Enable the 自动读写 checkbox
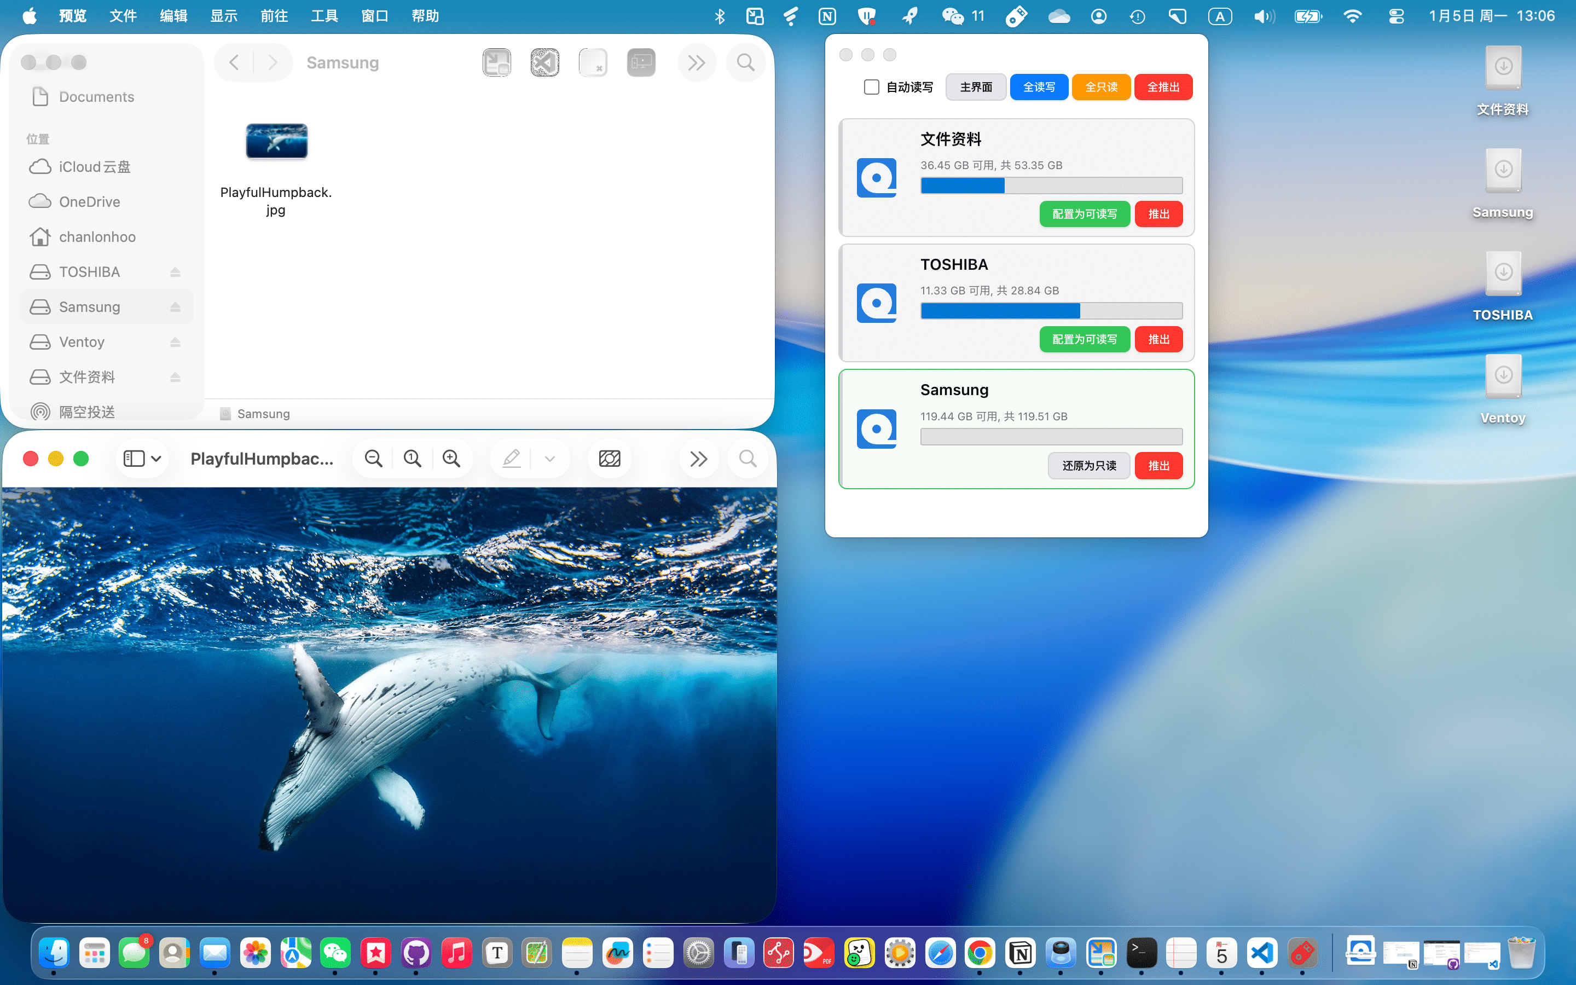Image resolution: width=1576 pixels, height=985 pixels. coord(871,86)
